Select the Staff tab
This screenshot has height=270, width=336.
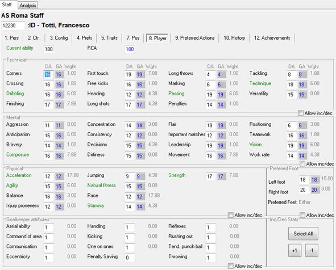[x=7, y=5]
